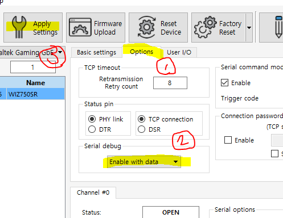
Task: Select the Channel #0 tab
Action: tap(93, 192)
